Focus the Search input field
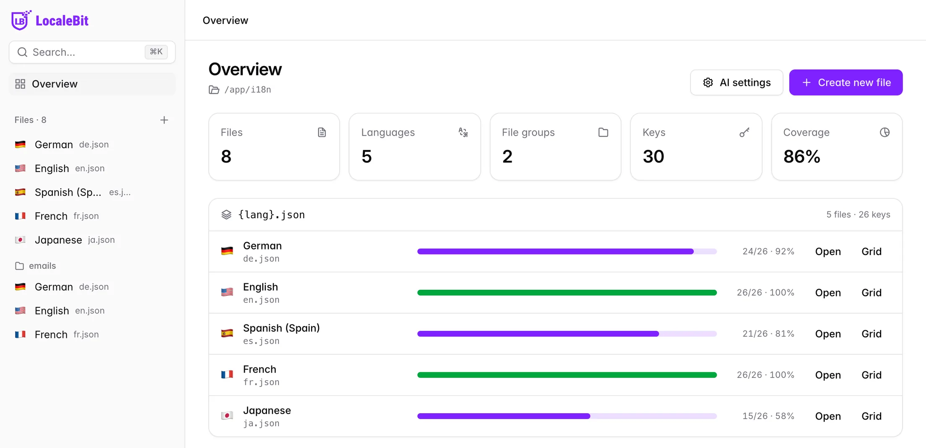The height and width of the screenshot is (448, 926). click(92, 52)
